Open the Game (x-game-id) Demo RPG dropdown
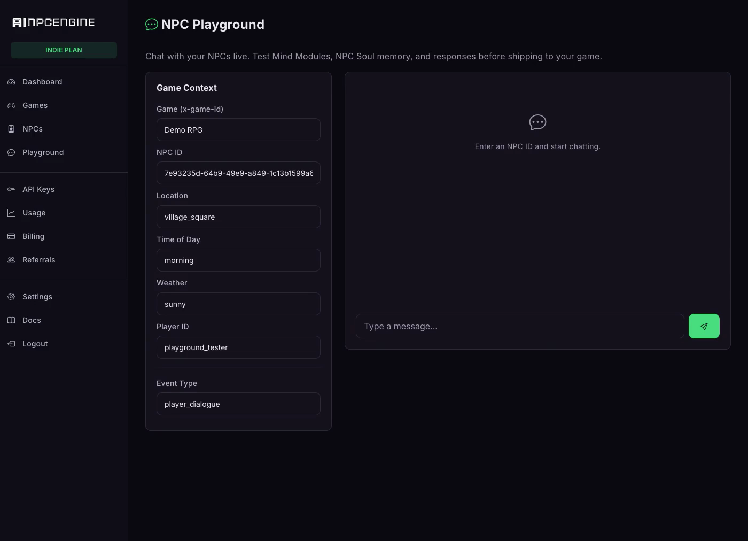Viewport: 748px width, 541px height. (238, 130)
